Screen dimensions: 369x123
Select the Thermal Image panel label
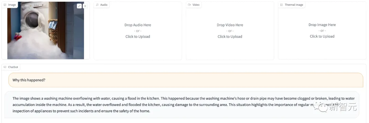pos(294,5)
